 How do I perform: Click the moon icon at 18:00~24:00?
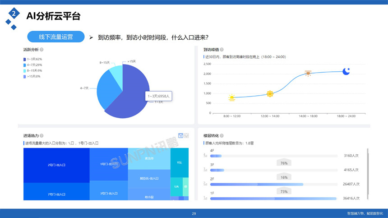[x=346, y=71]
